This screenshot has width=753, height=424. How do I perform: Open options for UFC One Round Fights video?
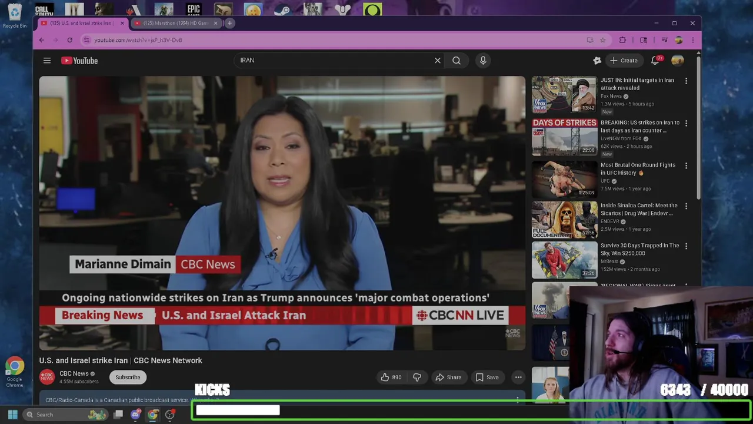tap(686, 165)
